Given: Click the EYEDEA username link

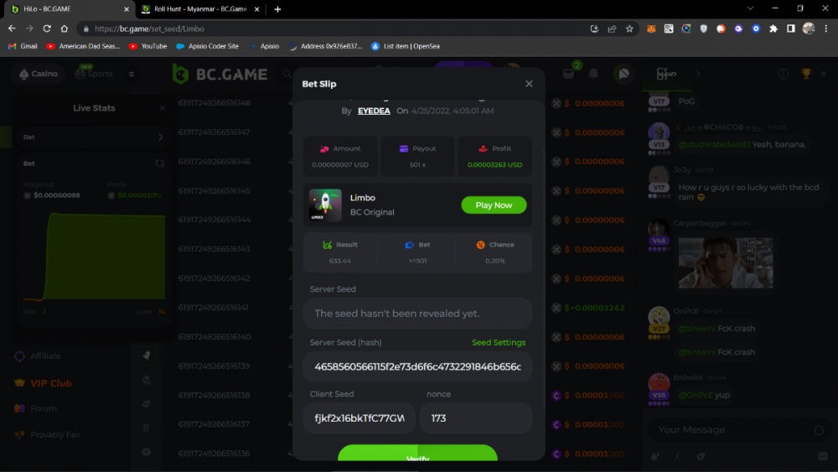Looking at the screenshot, I should coord(374,111).
